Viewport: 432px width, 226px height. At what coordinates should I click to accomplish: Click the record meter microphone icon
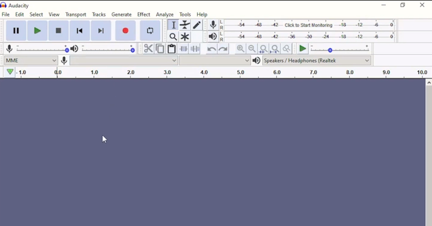(213, 25)
